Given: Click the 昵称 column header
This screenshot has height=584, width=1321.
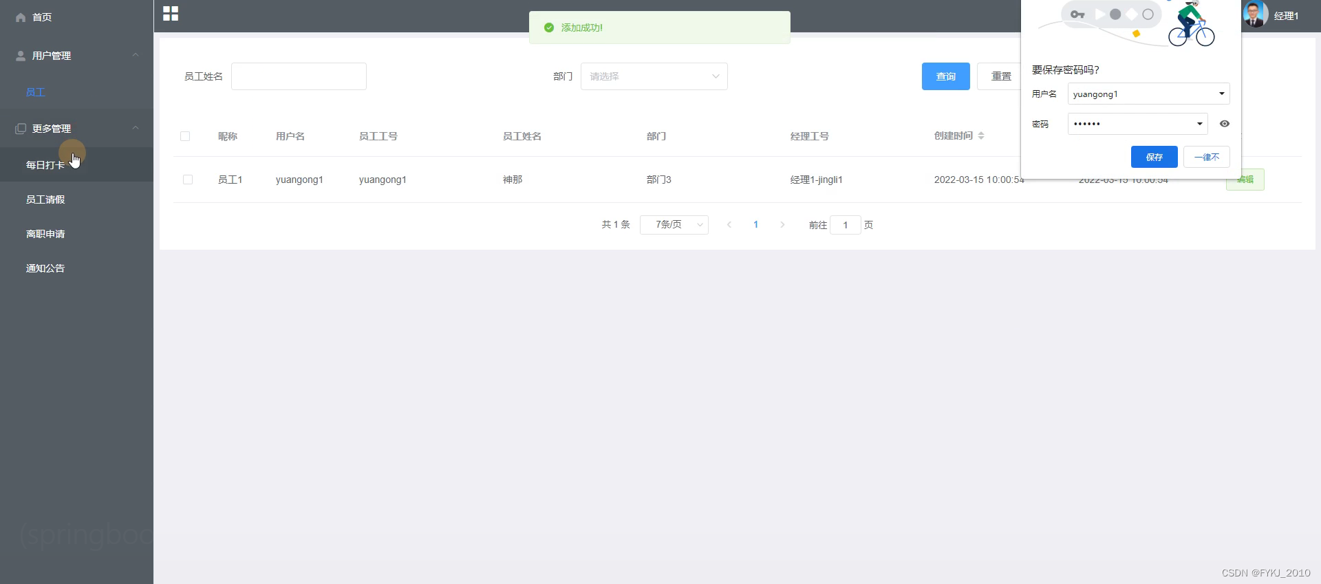Looking at the screenshot, I should [228, 136].
